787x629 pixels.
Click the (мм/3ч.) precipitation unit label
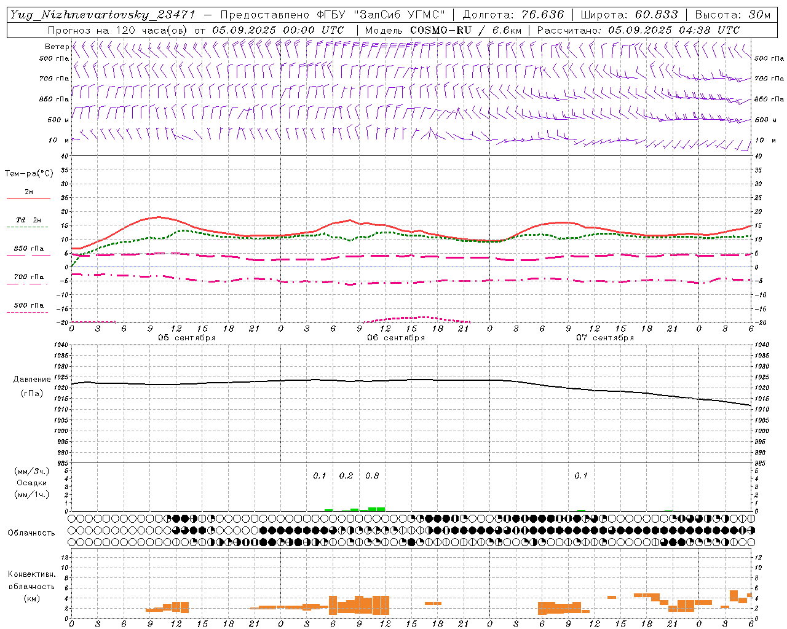[31, 471]
